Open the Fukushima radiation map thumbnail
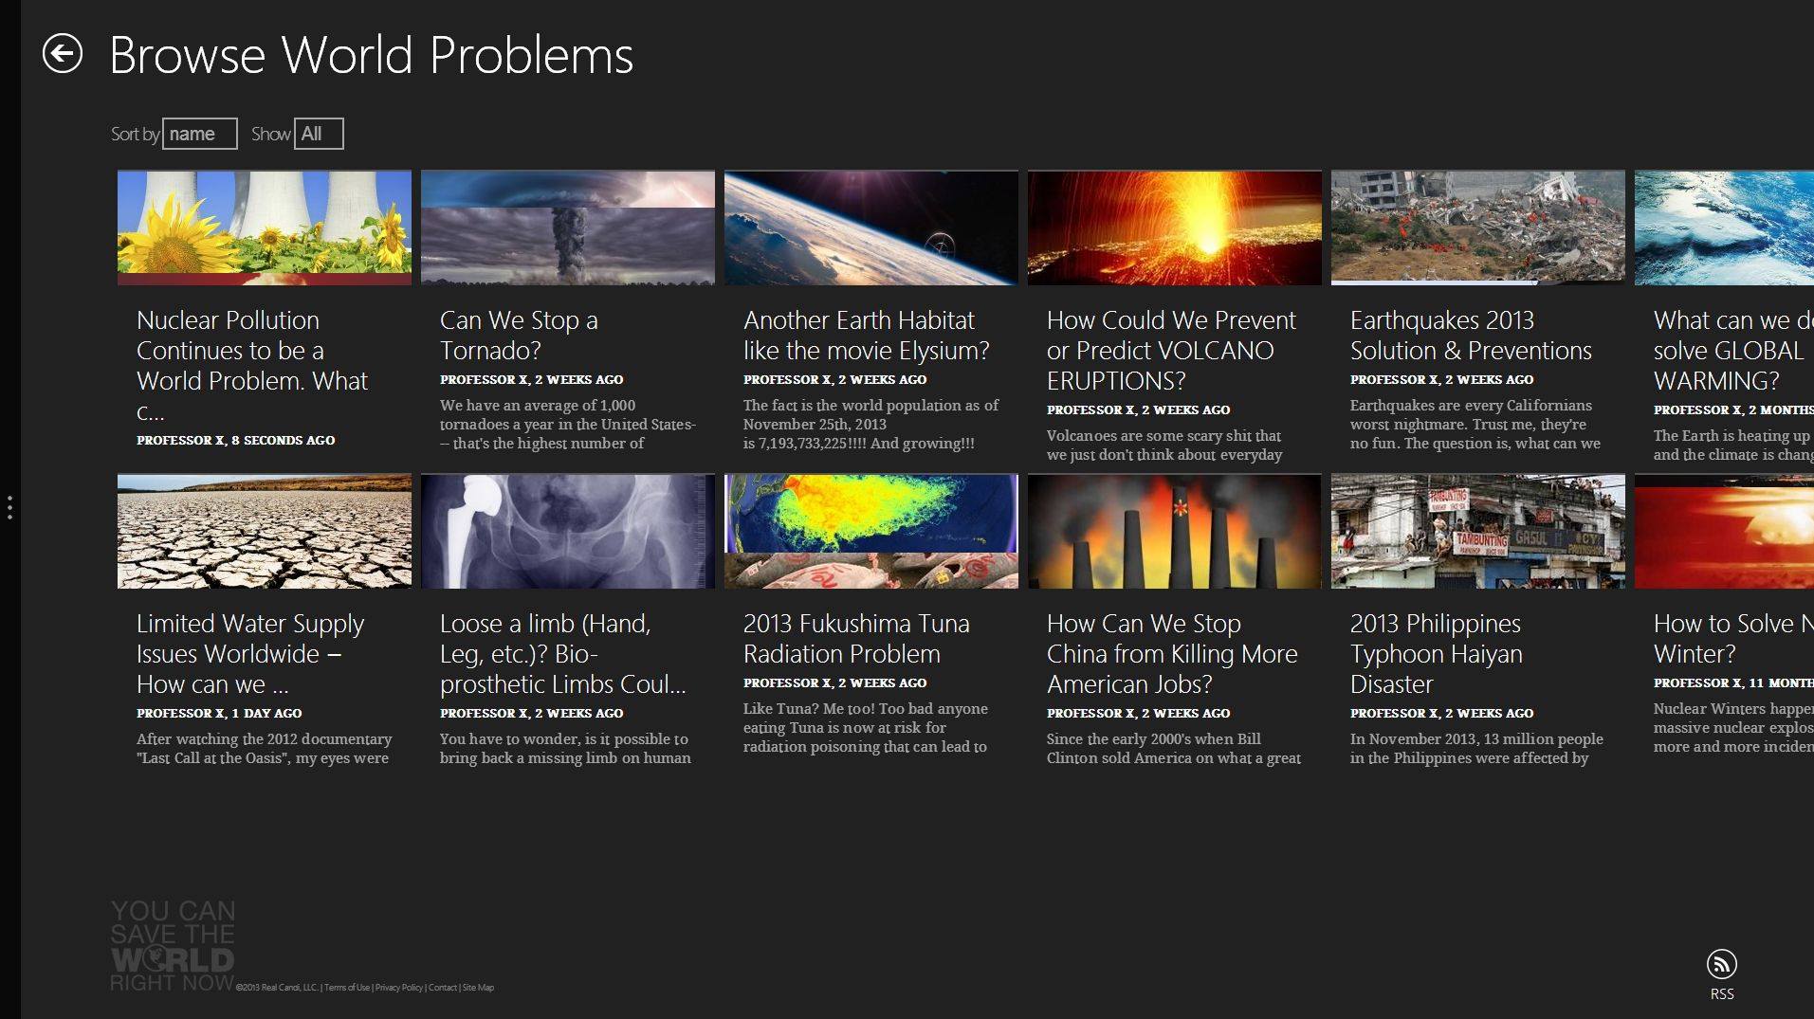This screenshot has width=1814, height=1019. click(x=871, y=531)
